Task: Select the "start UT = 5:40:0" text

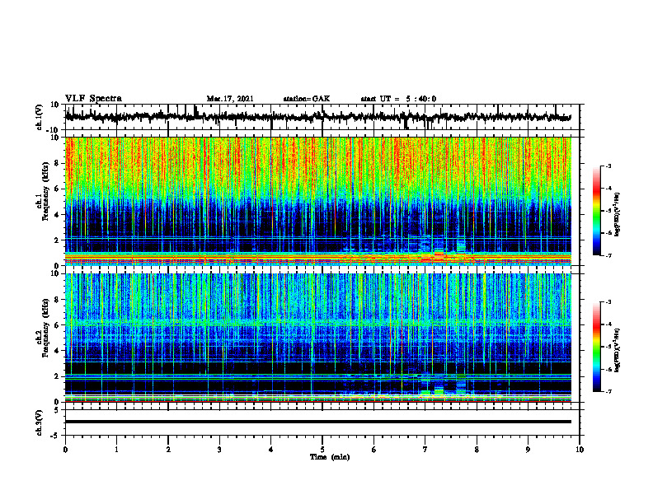Action: pos(398,99)
